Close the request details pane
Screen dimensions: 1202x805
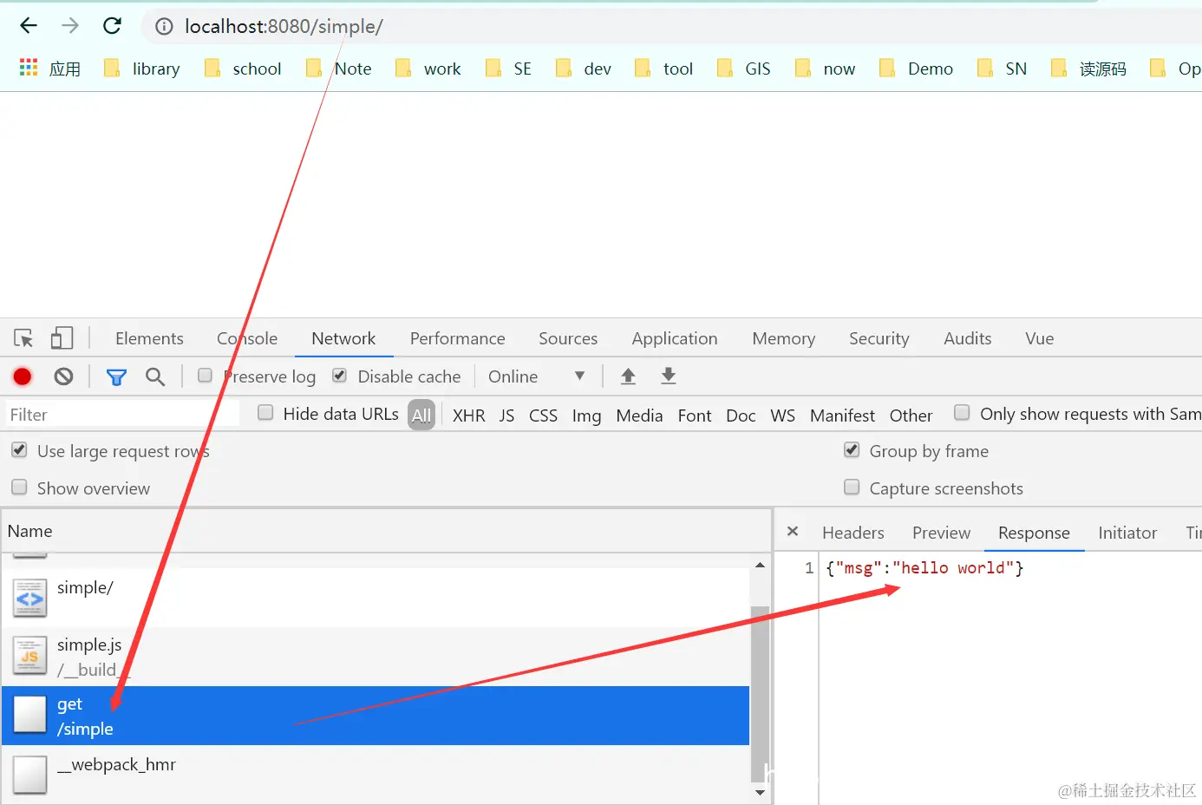tap(793, 532)
